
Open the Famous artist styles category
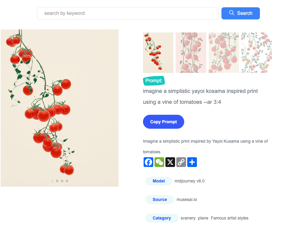(230, 218)
